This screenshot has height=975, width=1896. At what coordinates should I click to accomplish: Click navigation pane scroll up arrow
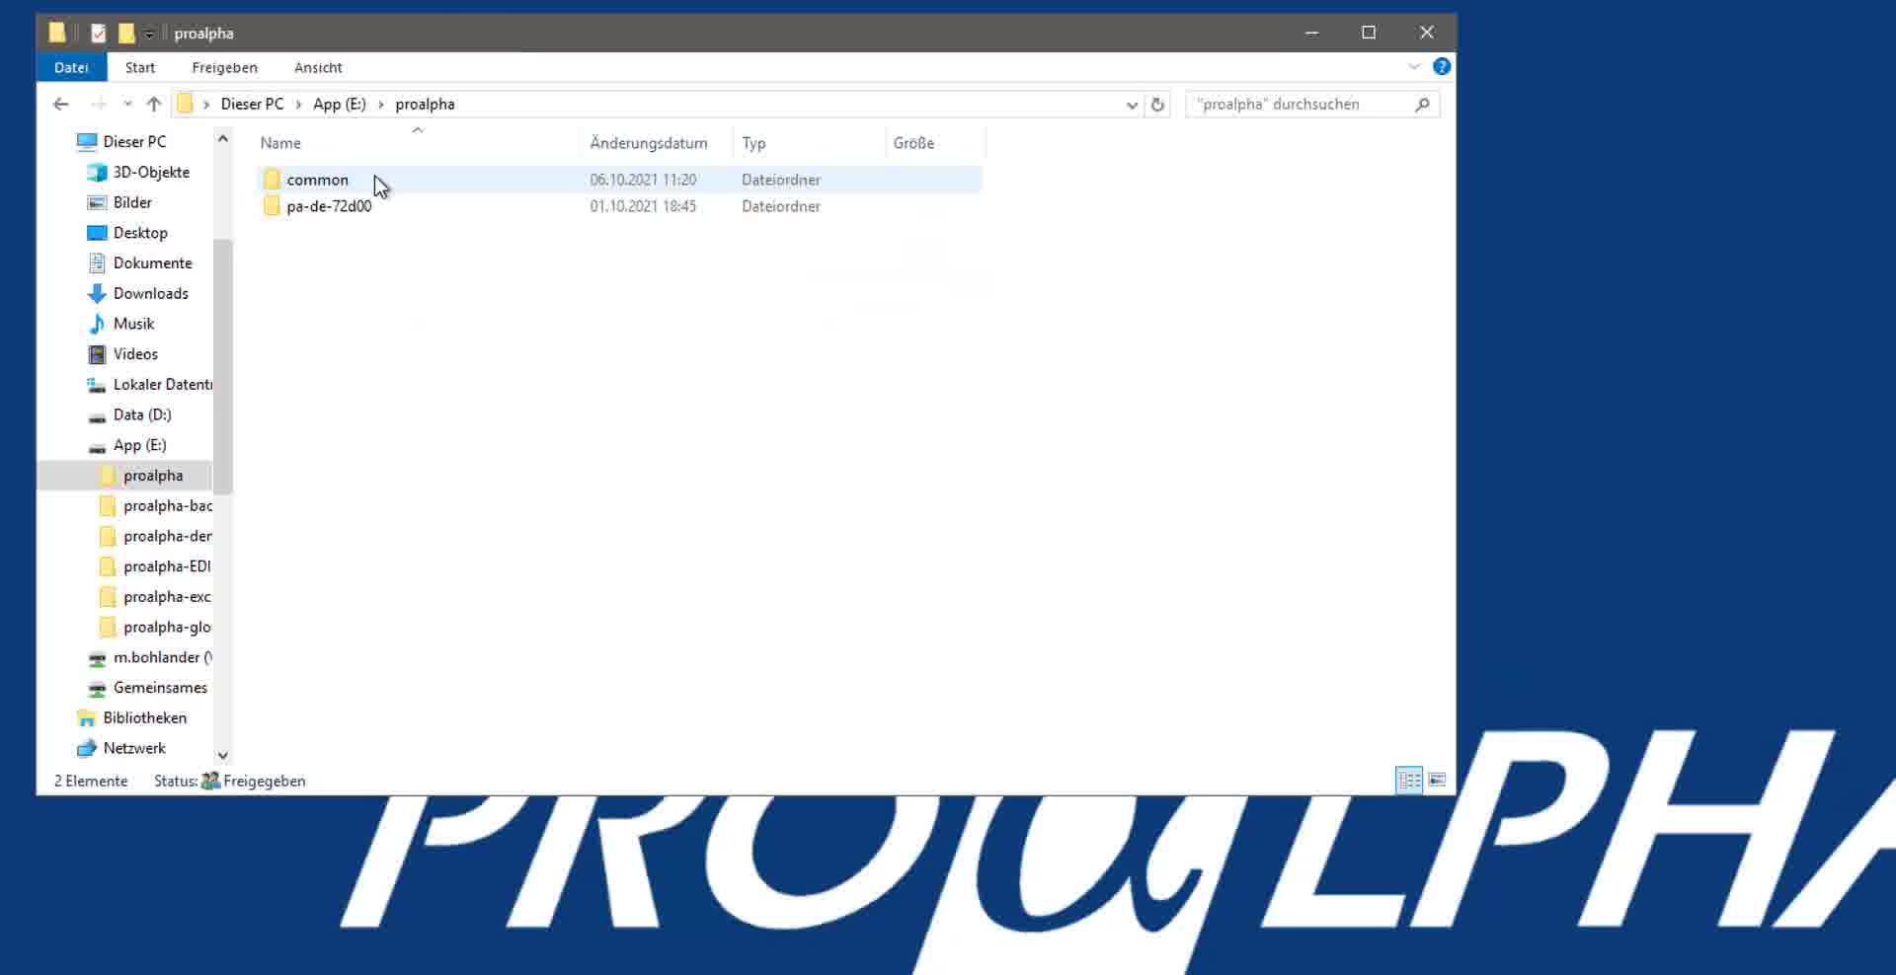(223, 139)
